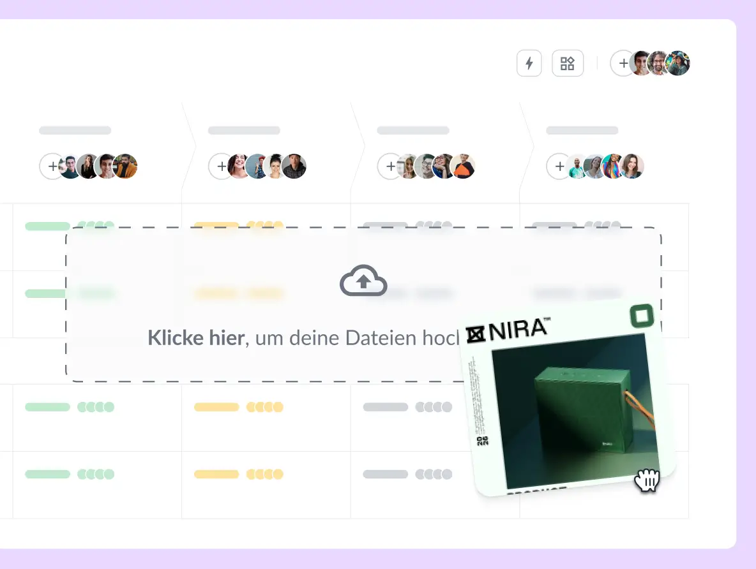Click the cloud upload icon
This screenshot has width=756, height=569.
tap(363, 281)
